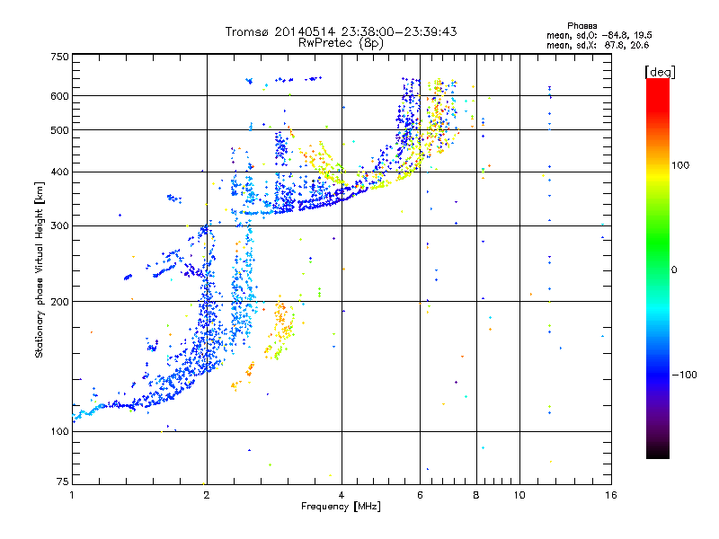
Task: Click the '400' y-axis tick label
Action: [x=59, y=172]
